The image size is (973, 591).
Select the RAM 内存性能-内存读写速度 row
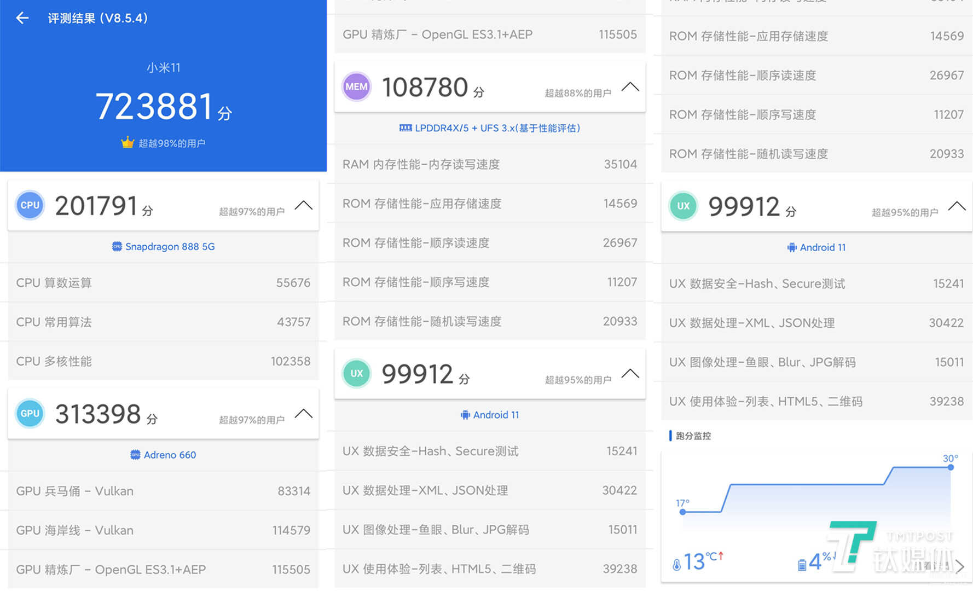pos(490,164)
